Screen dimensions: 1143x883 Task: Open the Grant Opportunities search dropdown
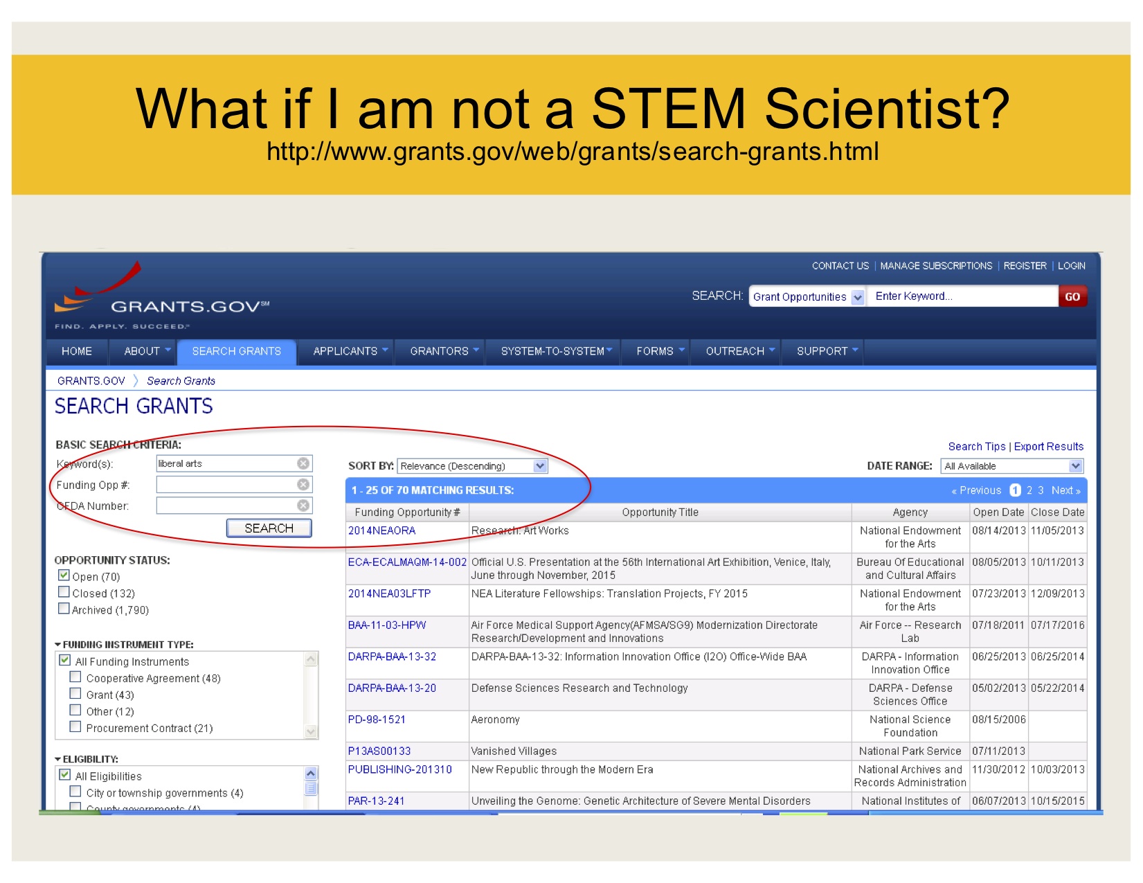[807, 296]
